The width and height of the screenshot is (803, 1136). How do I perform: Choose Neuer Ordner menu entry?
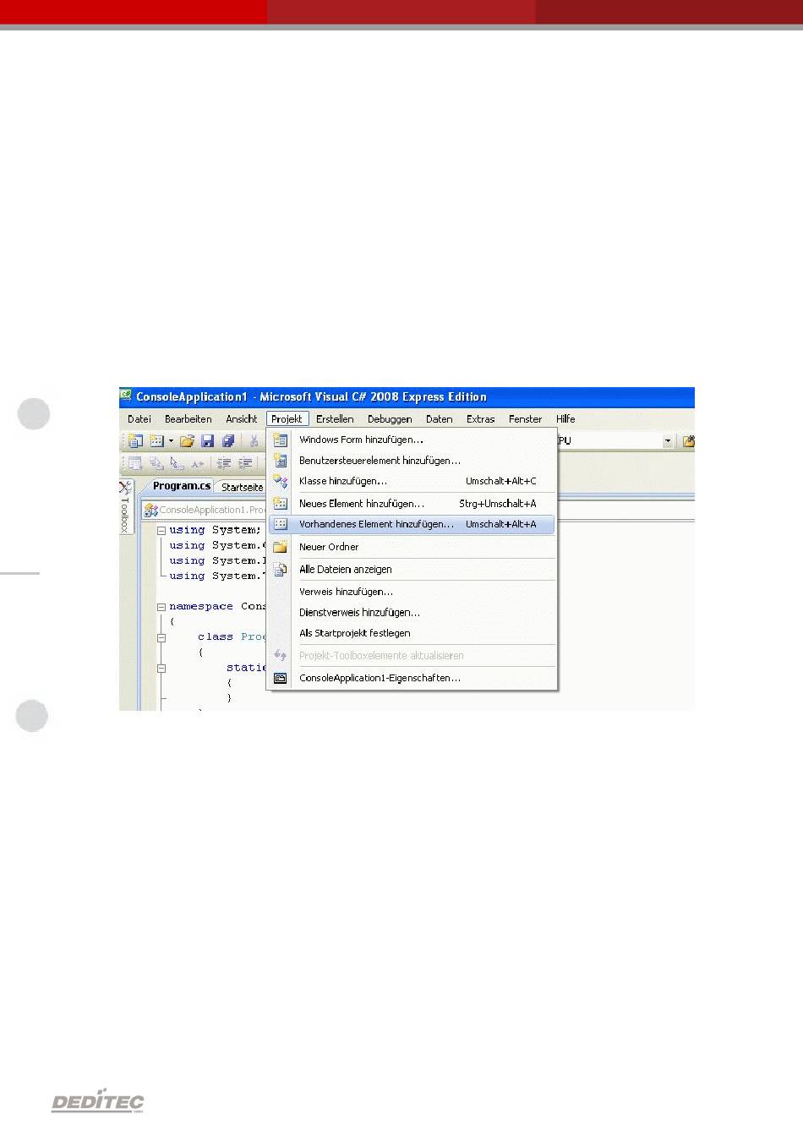(x=412, y=547)
